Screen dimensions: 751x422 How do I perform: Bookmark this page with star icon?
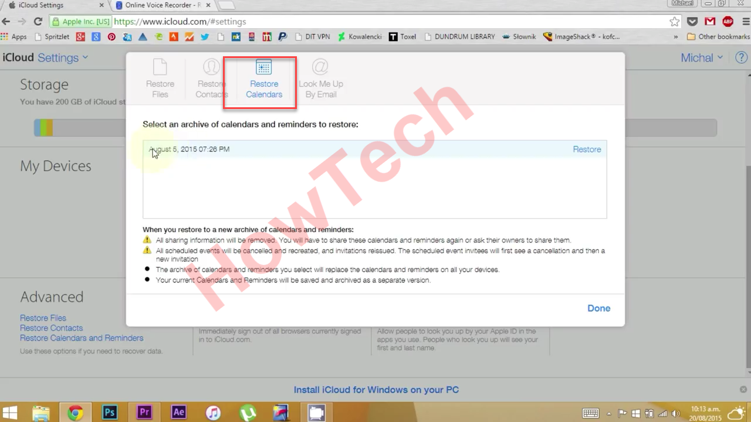(675, 22)
